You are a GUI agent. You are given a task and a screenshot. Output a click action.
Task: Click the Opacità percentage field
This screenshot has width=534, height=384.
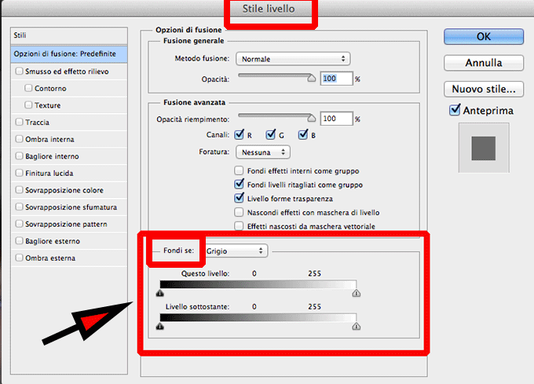(x=336, y=79)
